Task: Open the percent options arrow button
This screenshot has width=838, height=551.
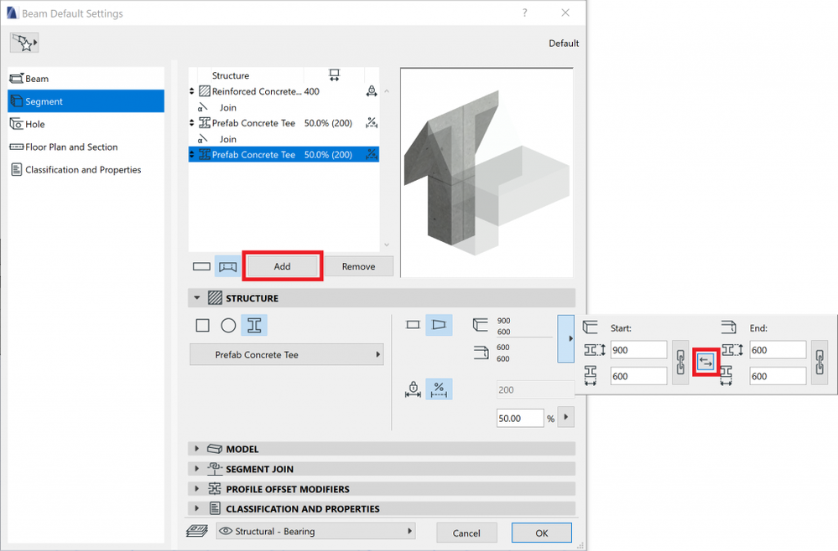Action: 566,417
